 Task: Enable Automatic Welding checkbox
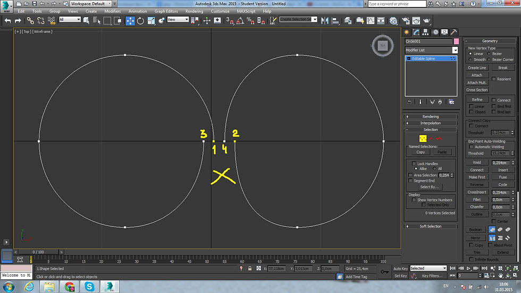pos(471,147)
